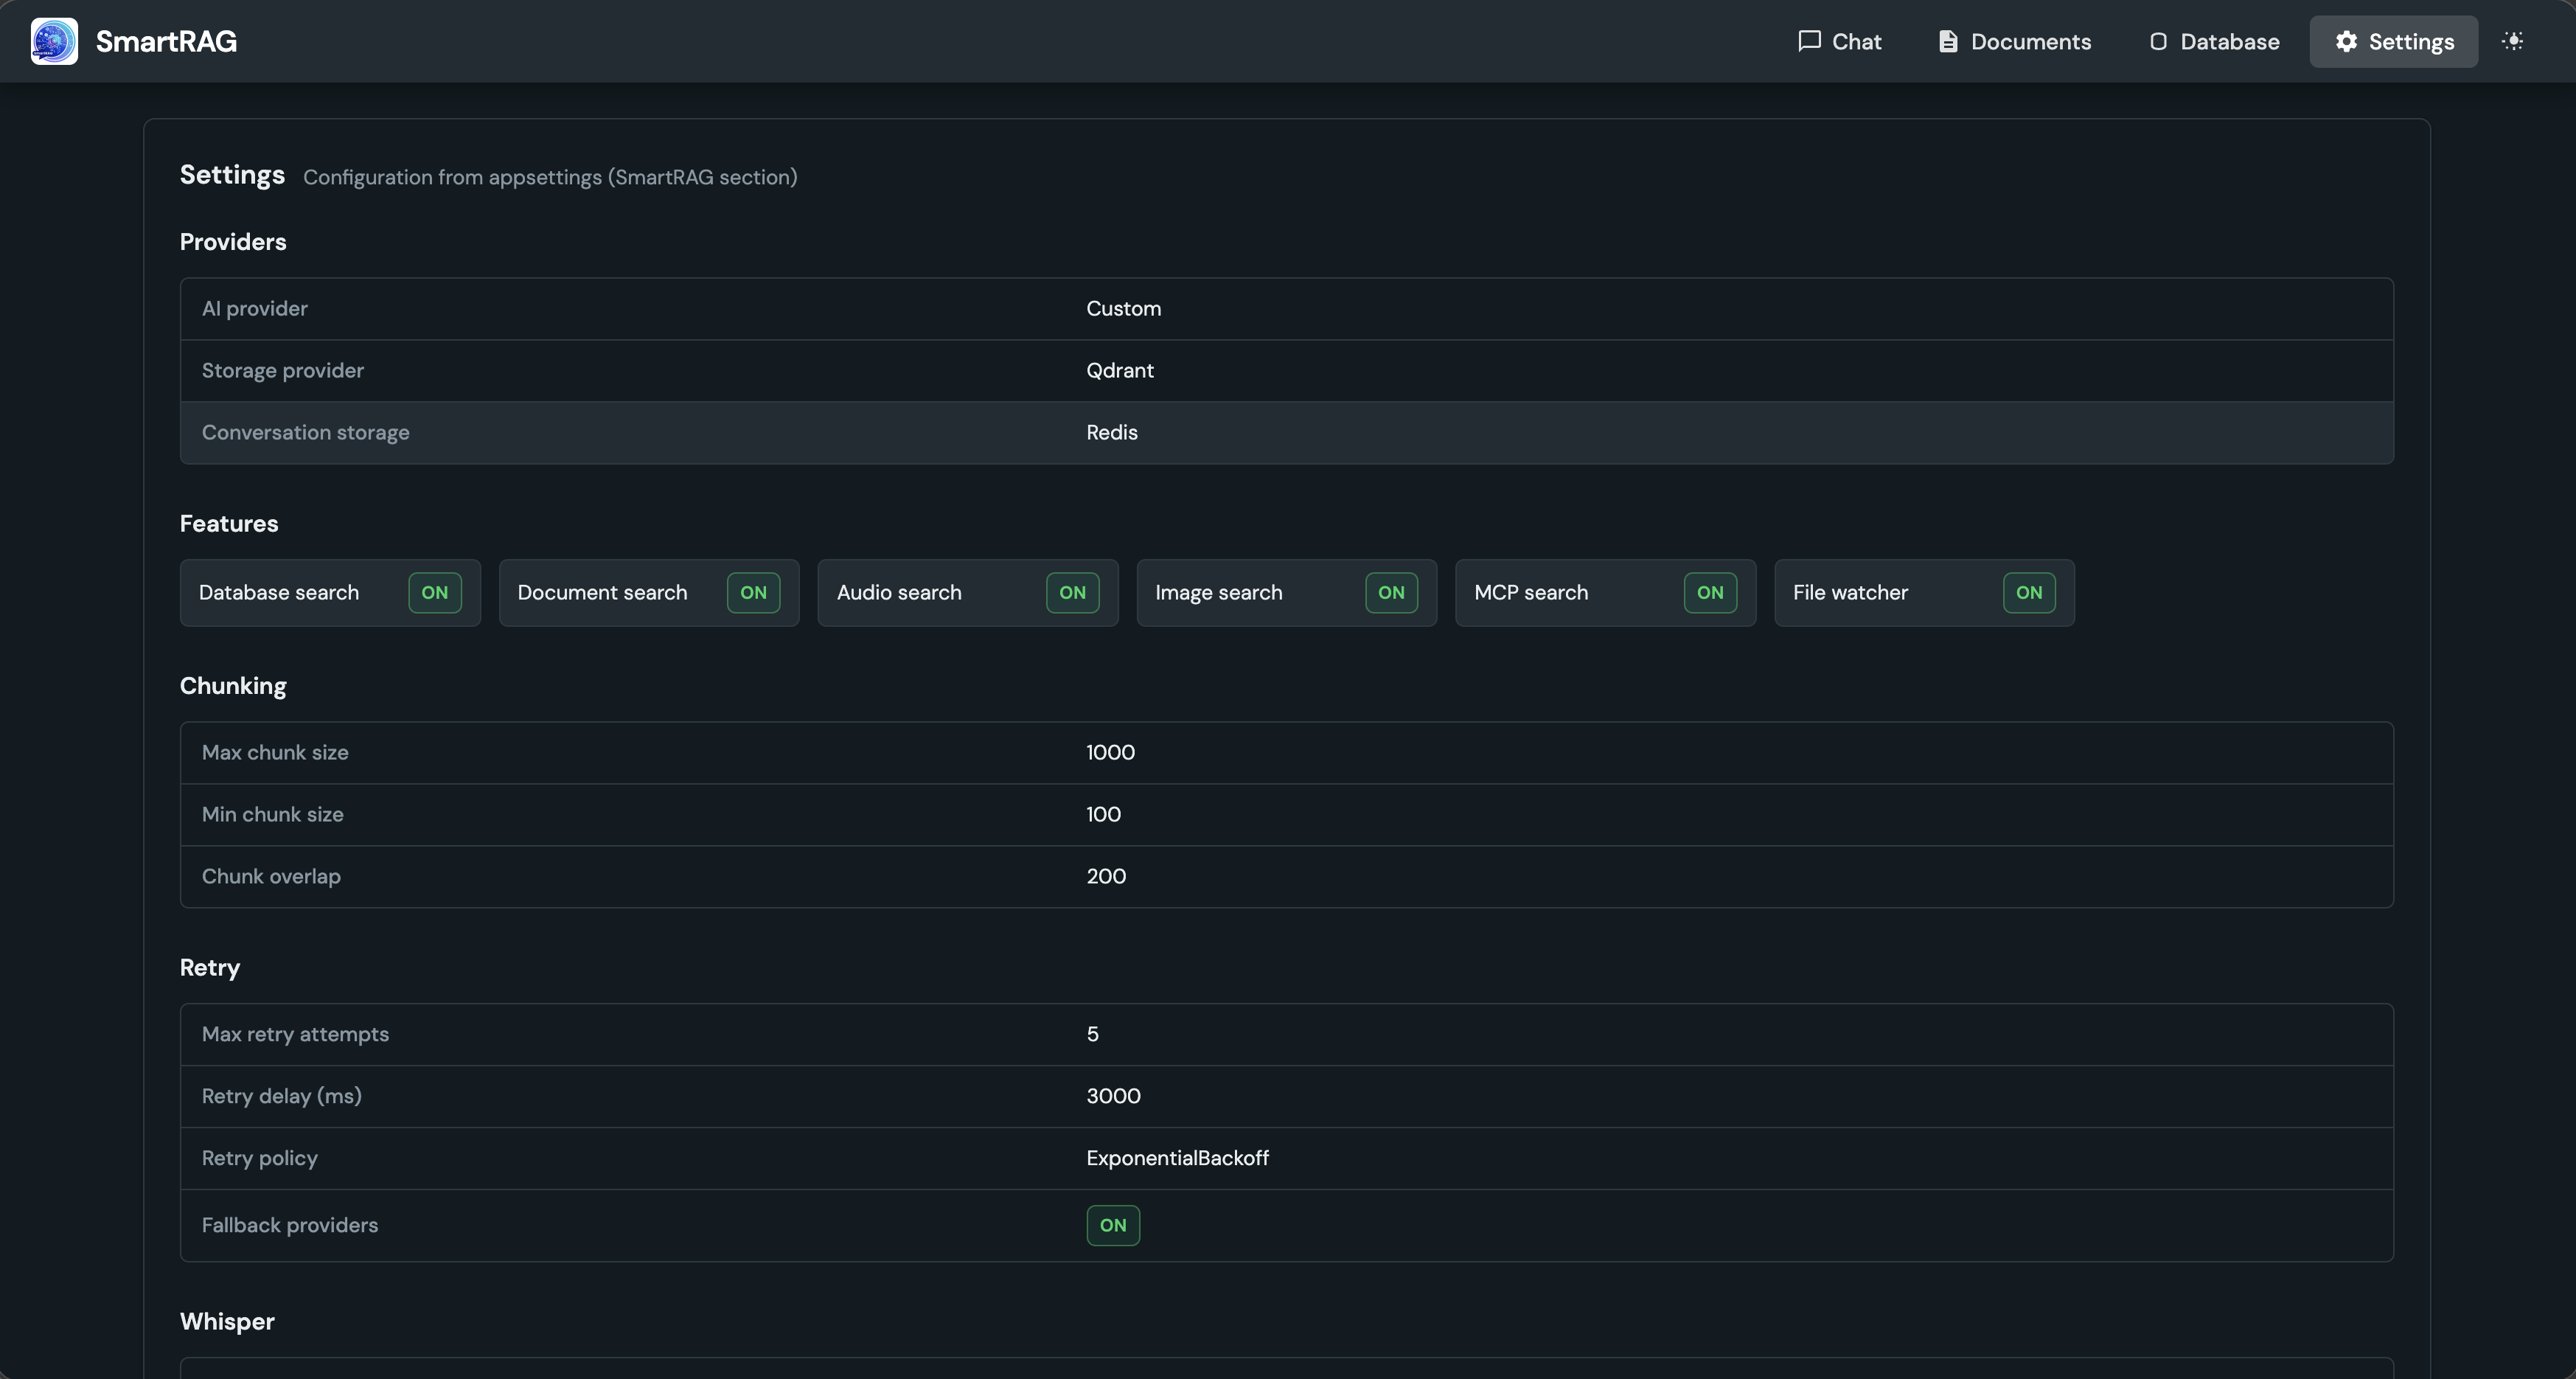
Task: Toggle light/dark theme sun icon
Action: [x=2512, y=41]
